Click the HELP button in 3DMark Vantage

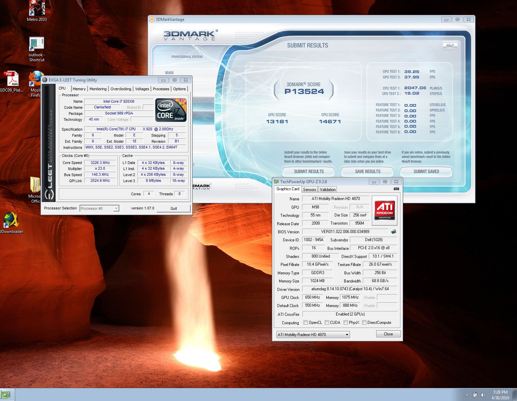click(x=450, y=45)
